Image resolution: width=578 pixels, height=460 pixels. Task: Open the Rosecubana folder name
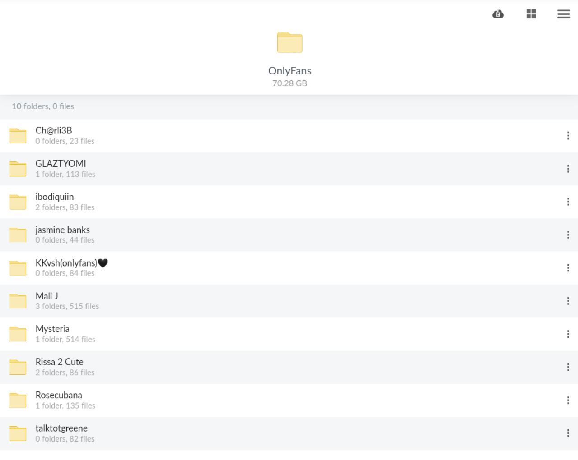59,395
